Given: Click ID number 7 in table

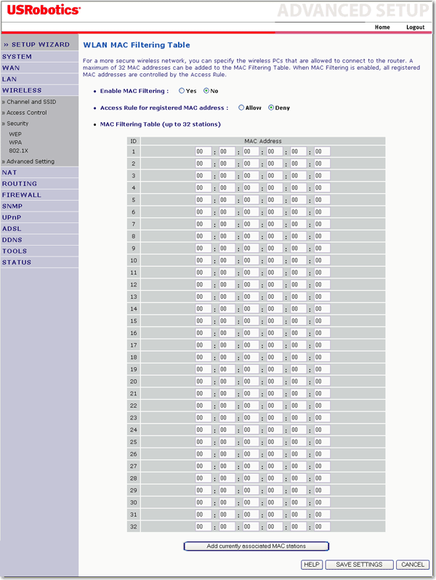Looking at the screenshot, I should point(134,224).
